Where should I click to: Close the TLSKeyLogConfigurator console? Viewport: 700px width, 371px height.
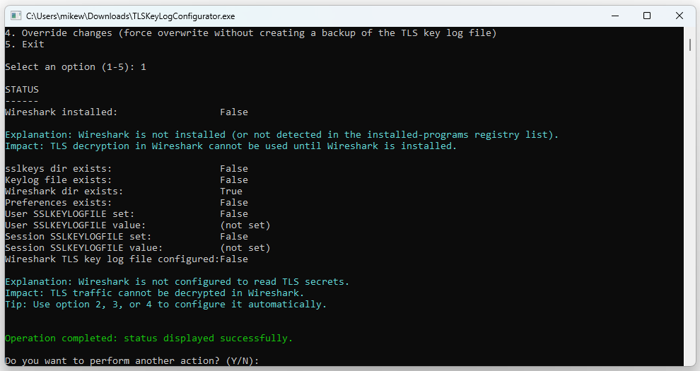click(679, 16)
